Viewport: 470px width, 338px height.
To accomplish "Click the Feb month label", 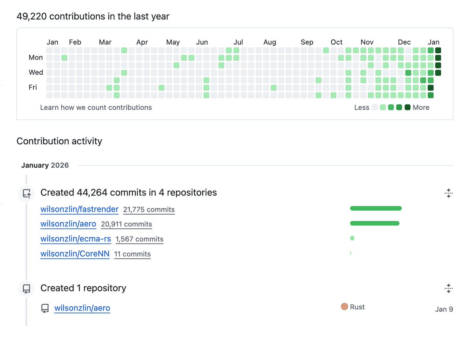I will [75, 42].
